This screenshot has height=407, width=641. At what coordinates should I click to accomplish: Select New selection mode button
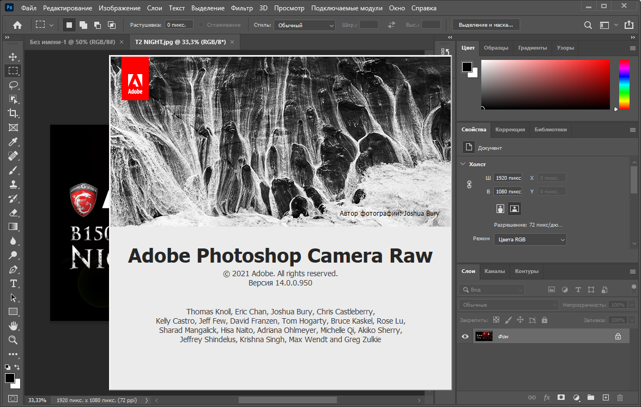tap(69, 25)
